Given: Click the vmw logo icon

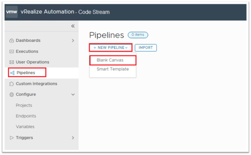Looking at the screenshot, I should (x=11, y=11).
